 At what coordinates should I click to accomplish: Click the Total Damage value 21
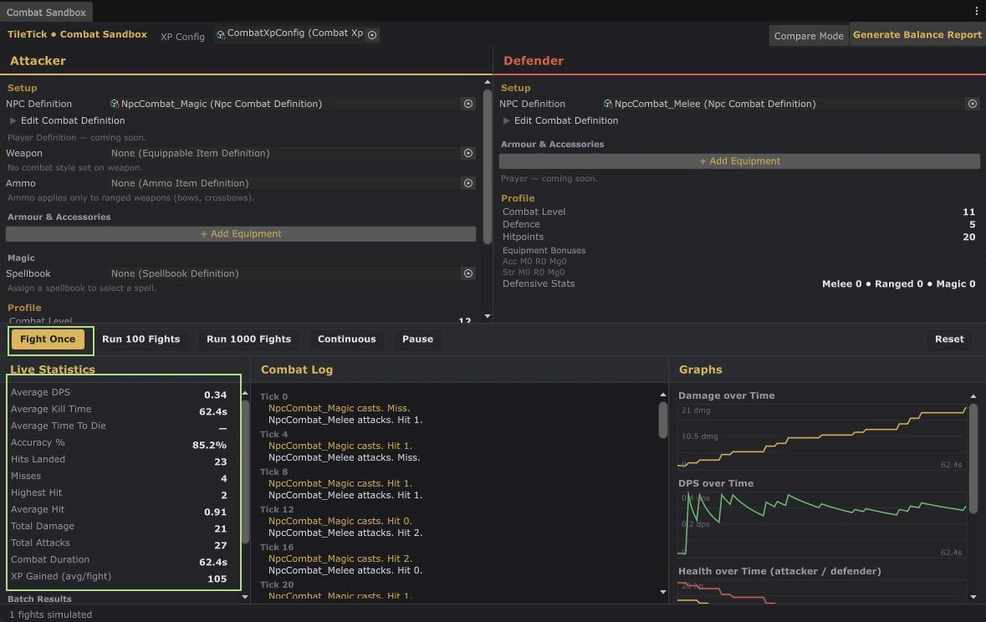point(220,529)
